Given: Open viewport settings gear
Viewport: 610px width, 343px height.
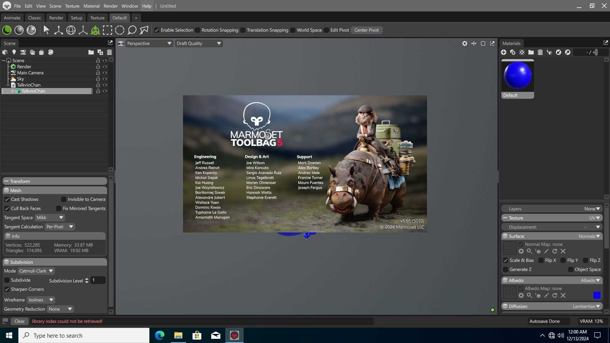Looking at the screenshot, I should (465, 43).
